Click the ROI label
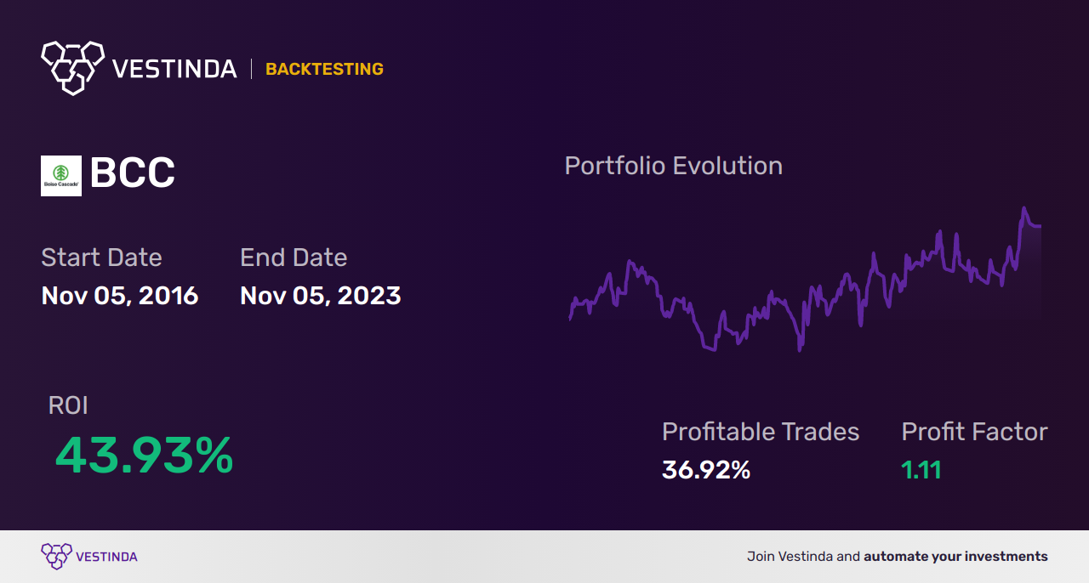This screenshot has height=583, width=1089. [68, 405]
